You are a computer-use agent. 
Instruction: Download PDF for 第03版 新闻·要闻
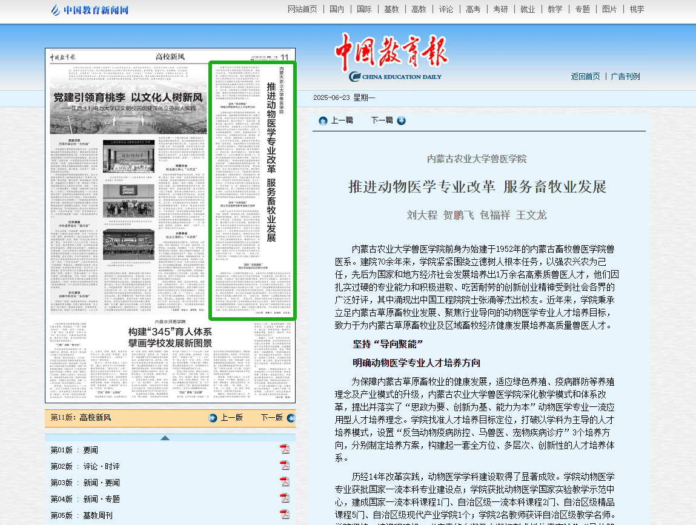[284, 481]
